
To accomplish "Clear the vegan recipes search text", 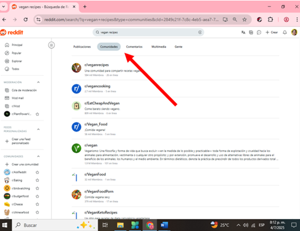I will pyautogui.click(x=200, y=32).
